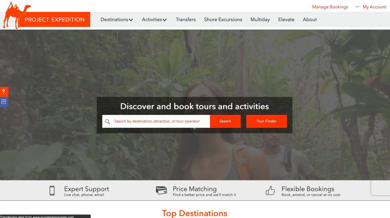Open the Transfers menu item
Image resolution: width=390 pixels, height=218 pixels.
pos(186,20)
